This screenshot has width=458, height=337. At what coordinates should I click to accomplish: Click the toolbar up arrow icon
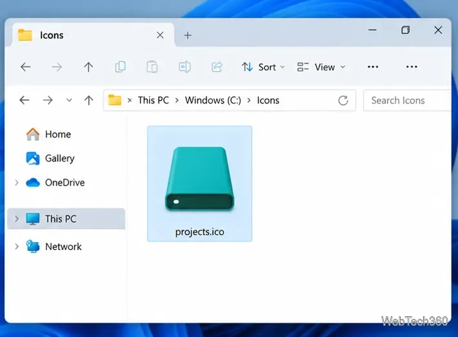[x=88, y=67]
